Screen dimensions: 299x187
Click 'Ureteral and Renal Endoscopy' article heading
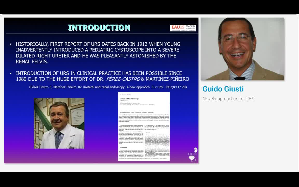129,99
